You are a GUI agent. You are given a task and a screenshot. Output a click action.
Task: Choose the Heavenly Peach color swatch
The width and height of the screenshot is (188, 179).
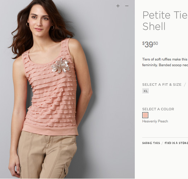(x=145, y=115)
